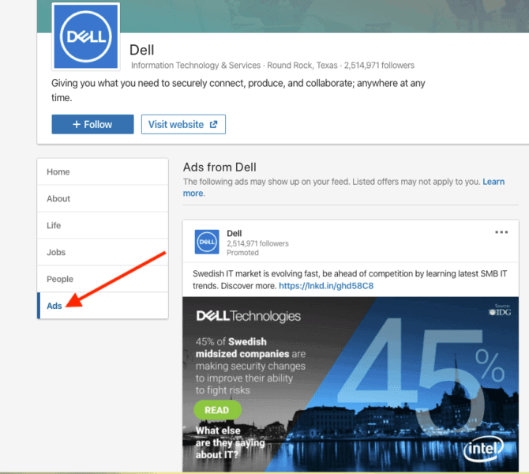Click the Dell Technologies logo in ad image
Viewport: 529px width, 474px height.
pos(249,316)
